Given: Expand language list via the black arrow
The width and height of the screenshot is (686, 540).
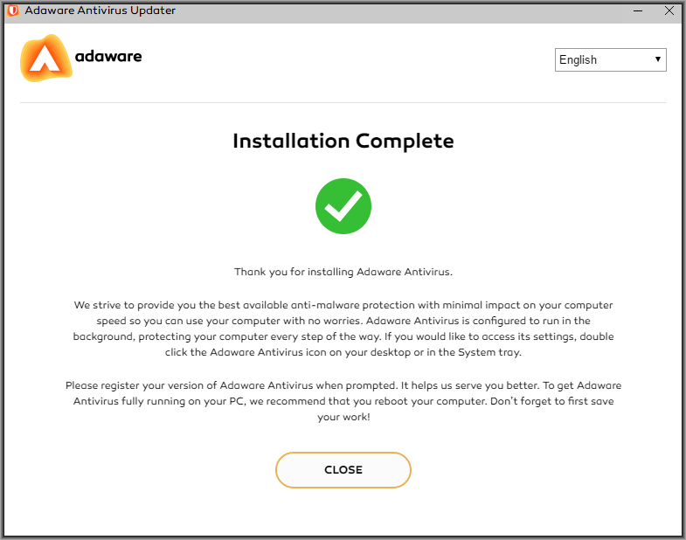Looking at the screenshot, I should click(x=657, y=59).
